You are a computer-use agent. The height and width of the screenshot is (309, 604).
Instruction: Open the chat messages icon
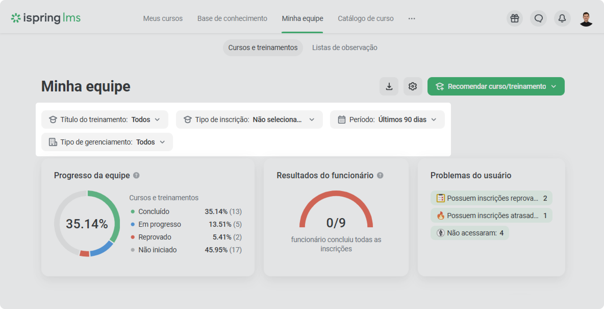coord(538,18)
